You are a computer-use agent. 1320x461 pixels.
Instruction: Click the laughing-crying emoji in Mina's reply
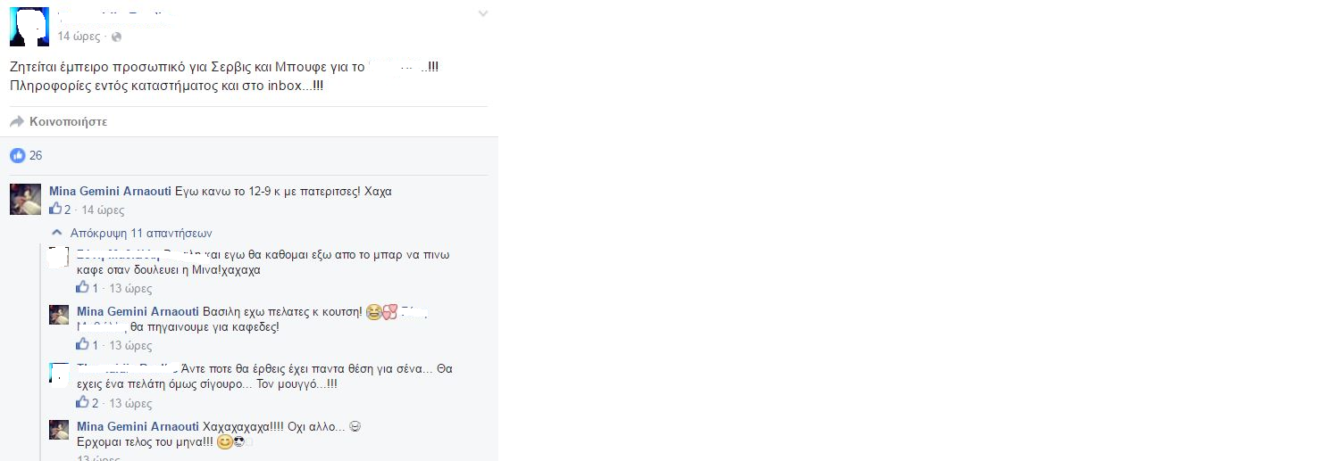pyautogui.click(x=372, y=312)
